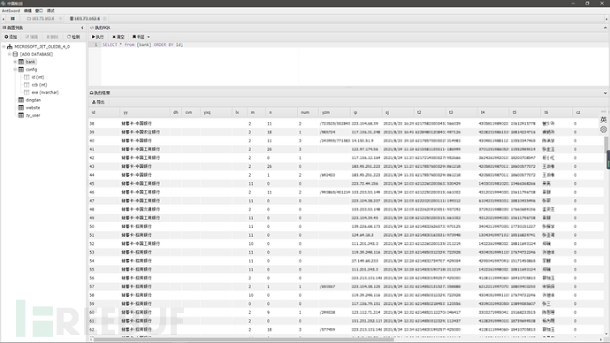This screenshot has width=610, height=343.
Task: Close the active database tab
Action: (x=104, y=19)
